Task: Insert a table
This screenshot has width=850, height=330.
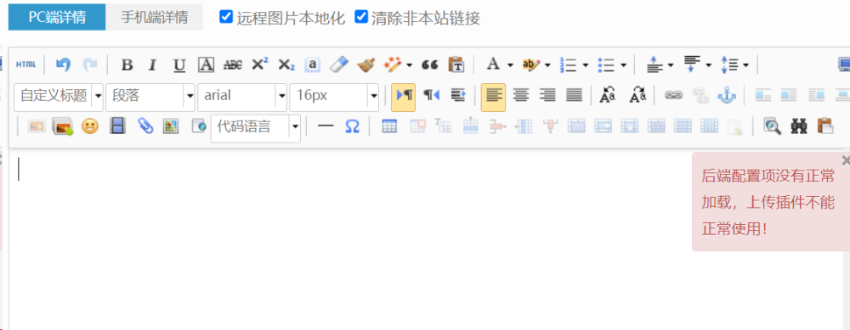Action: coord(389,126)
